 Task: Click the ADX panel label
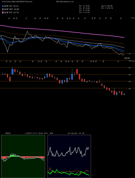click(x=52, y=133)
